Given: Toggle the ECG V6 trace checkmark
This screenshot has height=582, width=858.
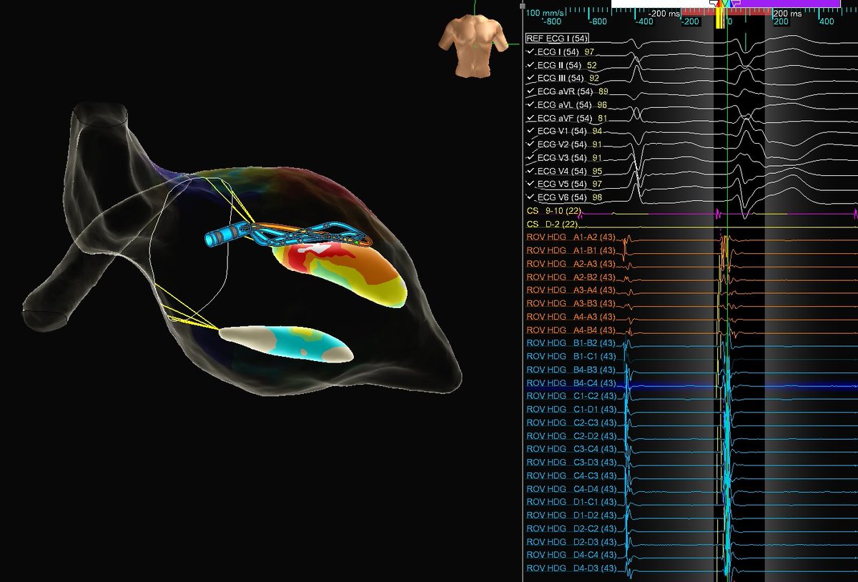Looking at the screenshot, I should pos(530,197).
